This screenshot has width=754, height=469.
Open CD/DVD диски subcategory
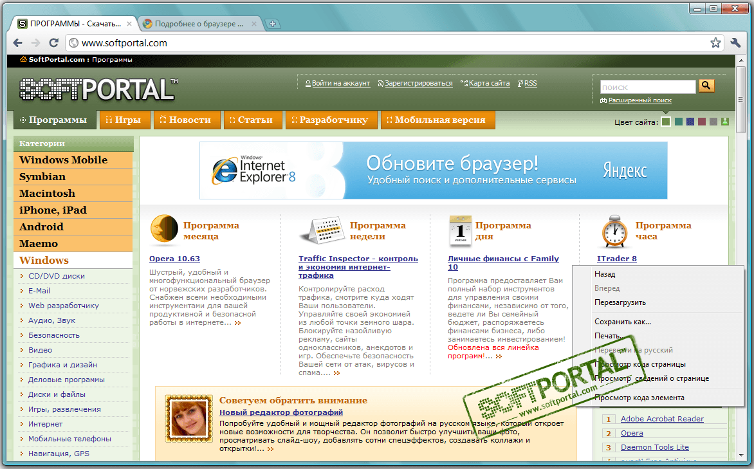coord(56,276)
